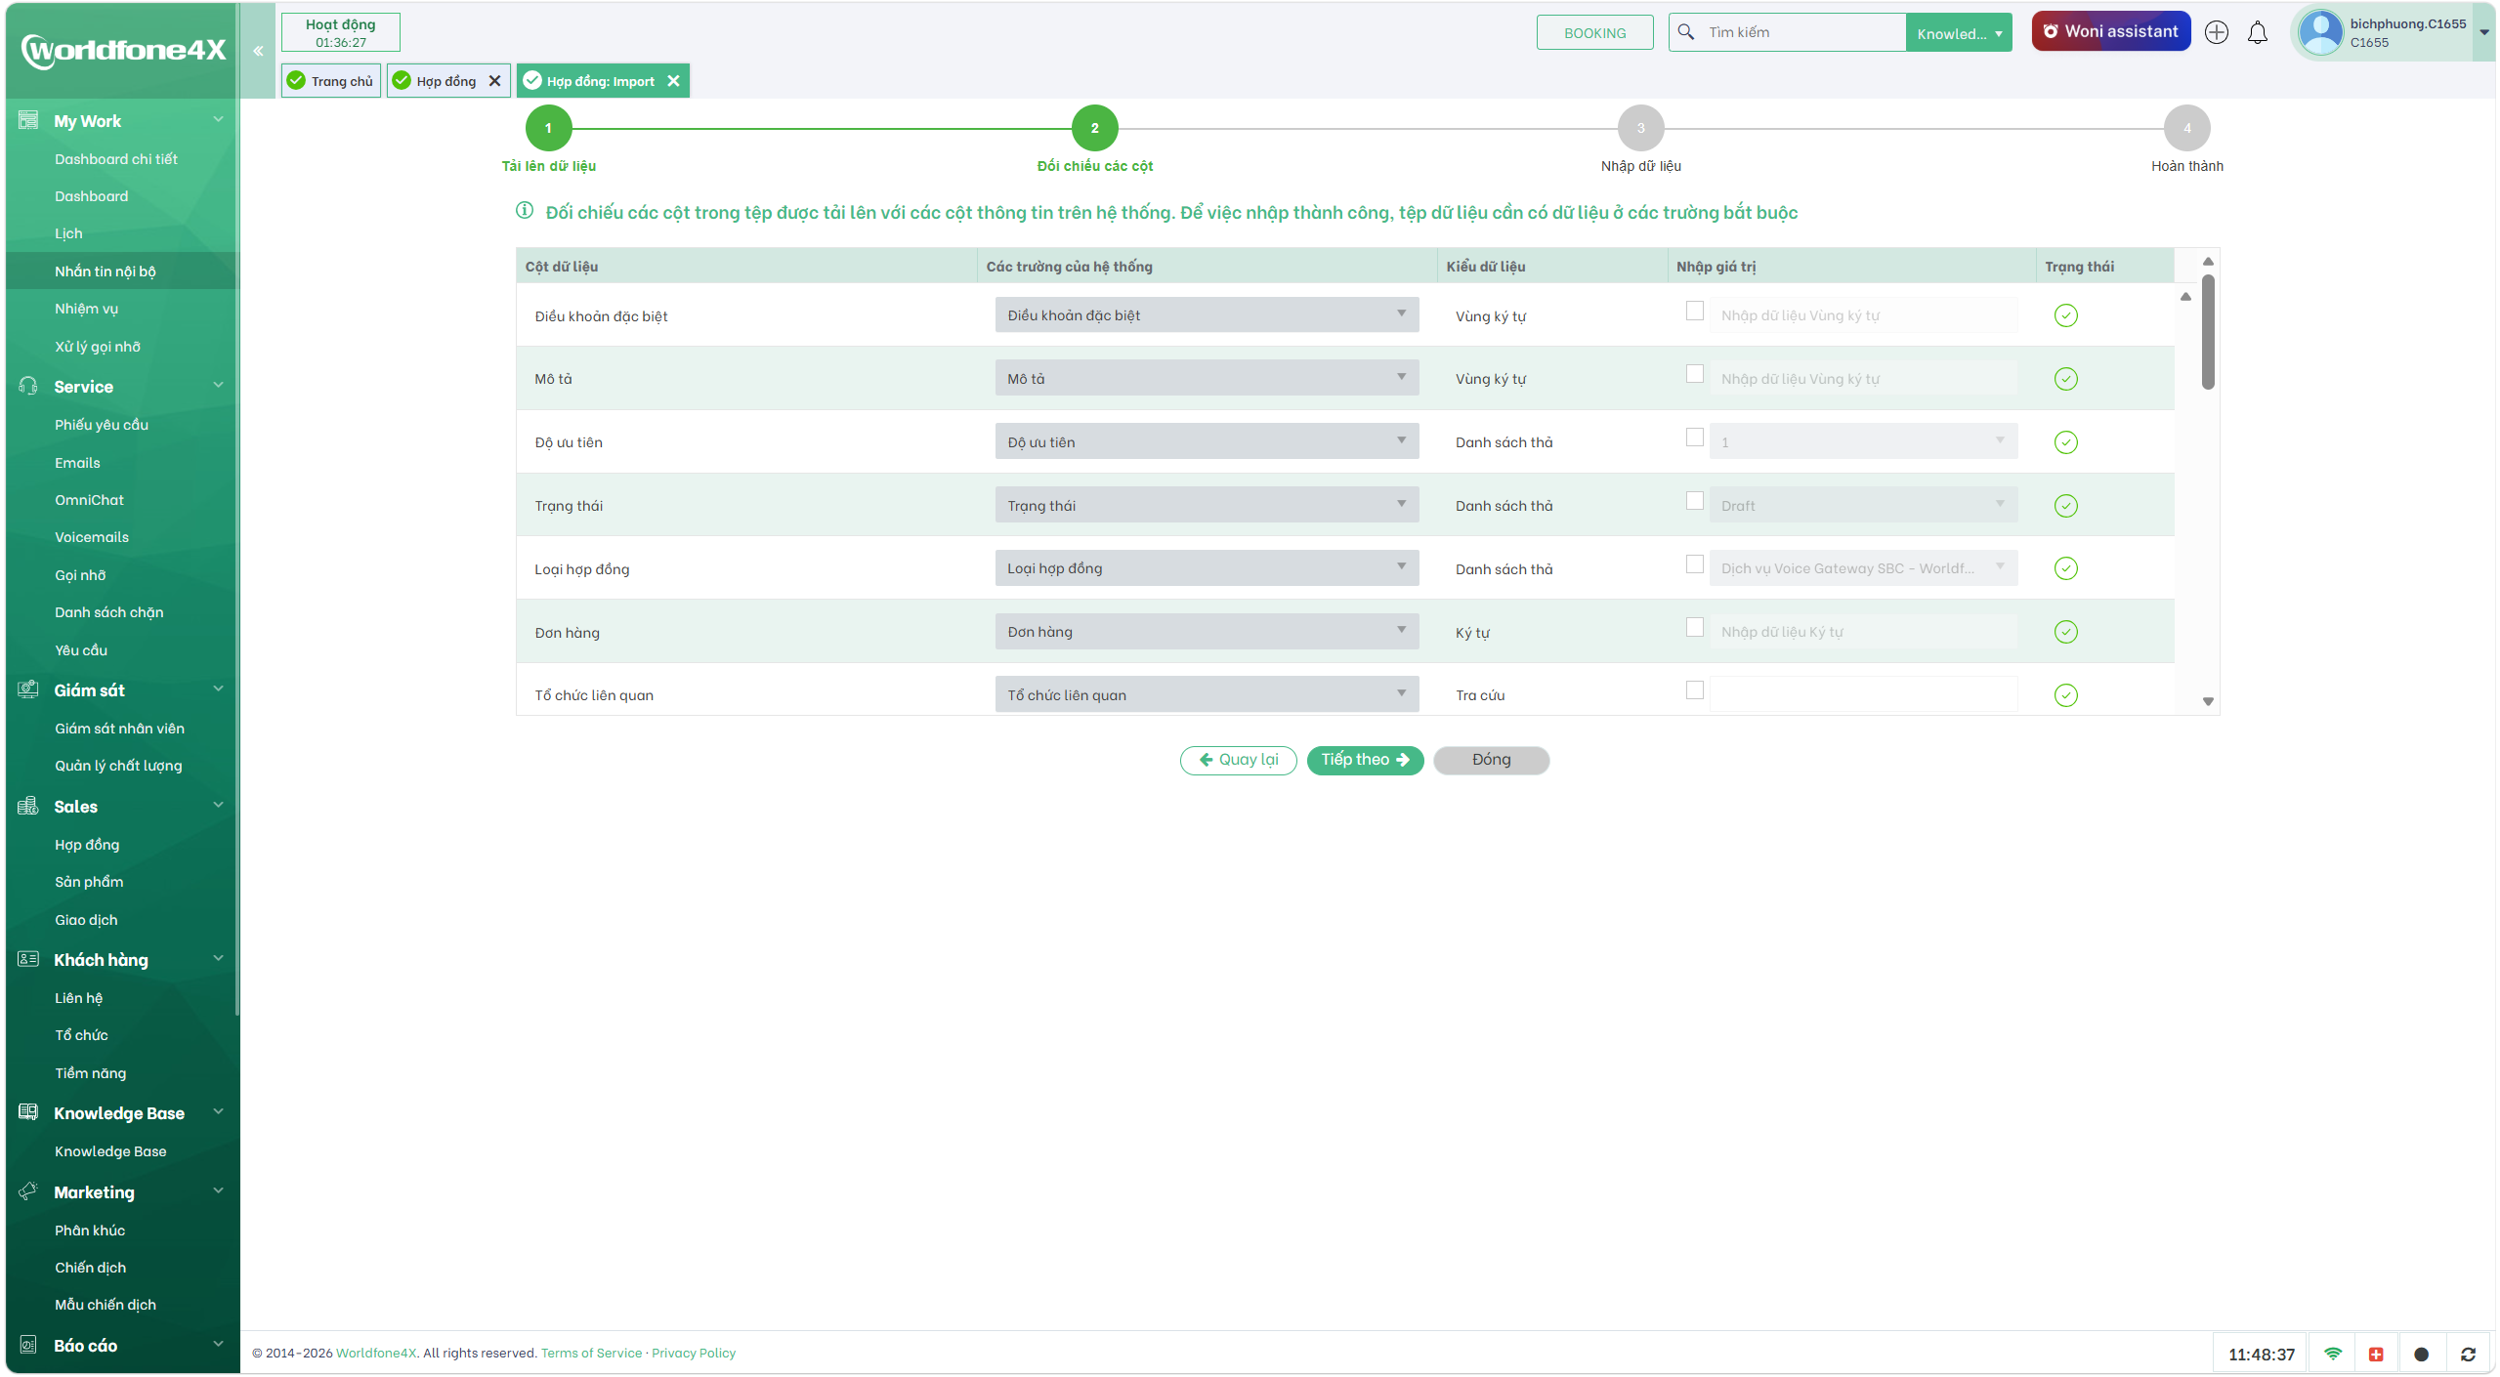
Task: Tick checkbox for Điều khoản đặc biệt row
Action: tap(1695, 312)
